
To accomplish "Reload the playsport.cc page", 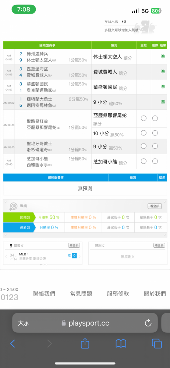I will (x=148, y=323).
